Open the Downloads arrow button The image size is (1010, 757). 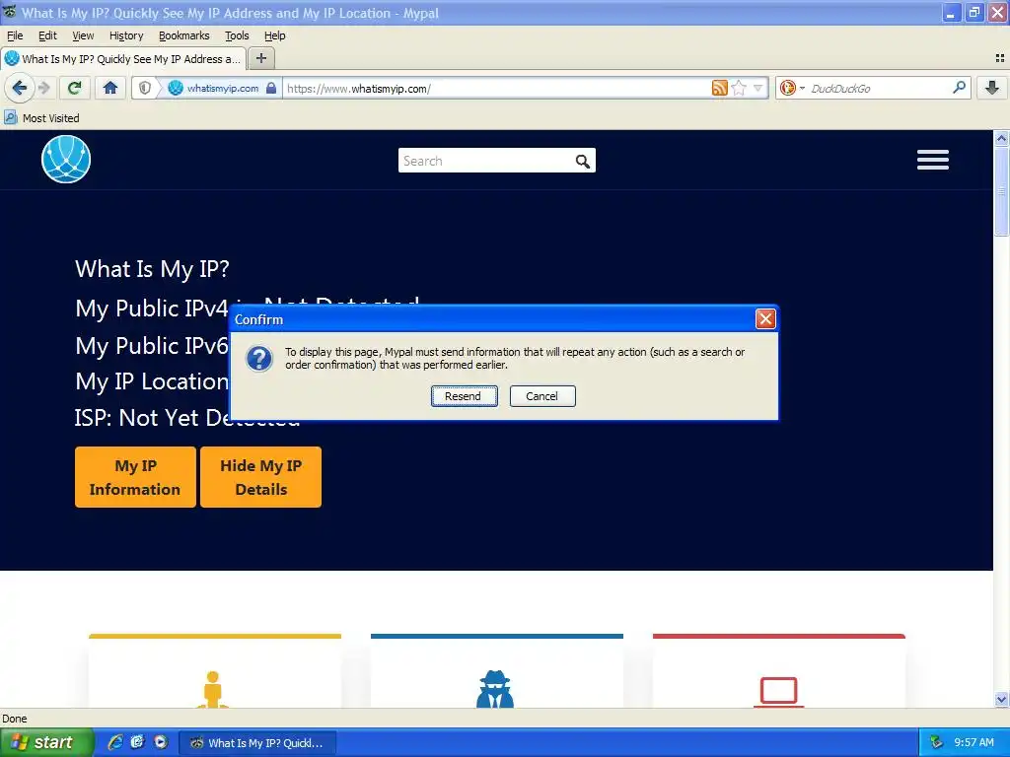[992, 88]
